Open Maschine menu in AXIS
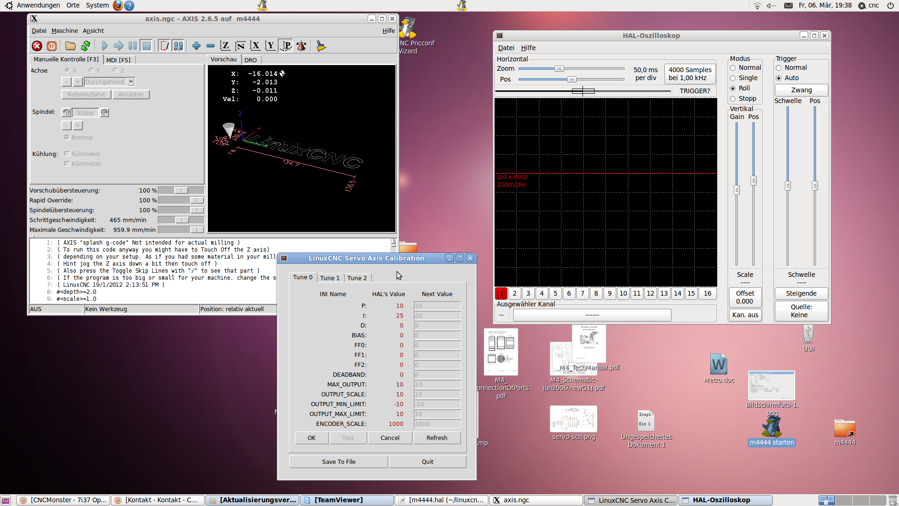899x506 pixels. pyautogui.click(x=65, y=31)
